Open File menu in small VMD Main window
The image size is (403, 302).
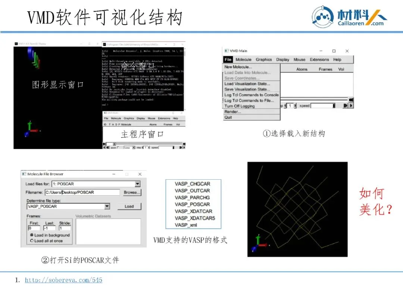point(106,119)
